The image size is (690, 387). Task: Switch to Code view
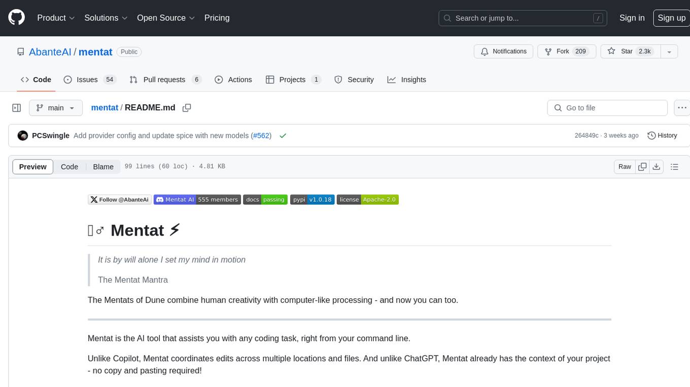pos(70,167)
